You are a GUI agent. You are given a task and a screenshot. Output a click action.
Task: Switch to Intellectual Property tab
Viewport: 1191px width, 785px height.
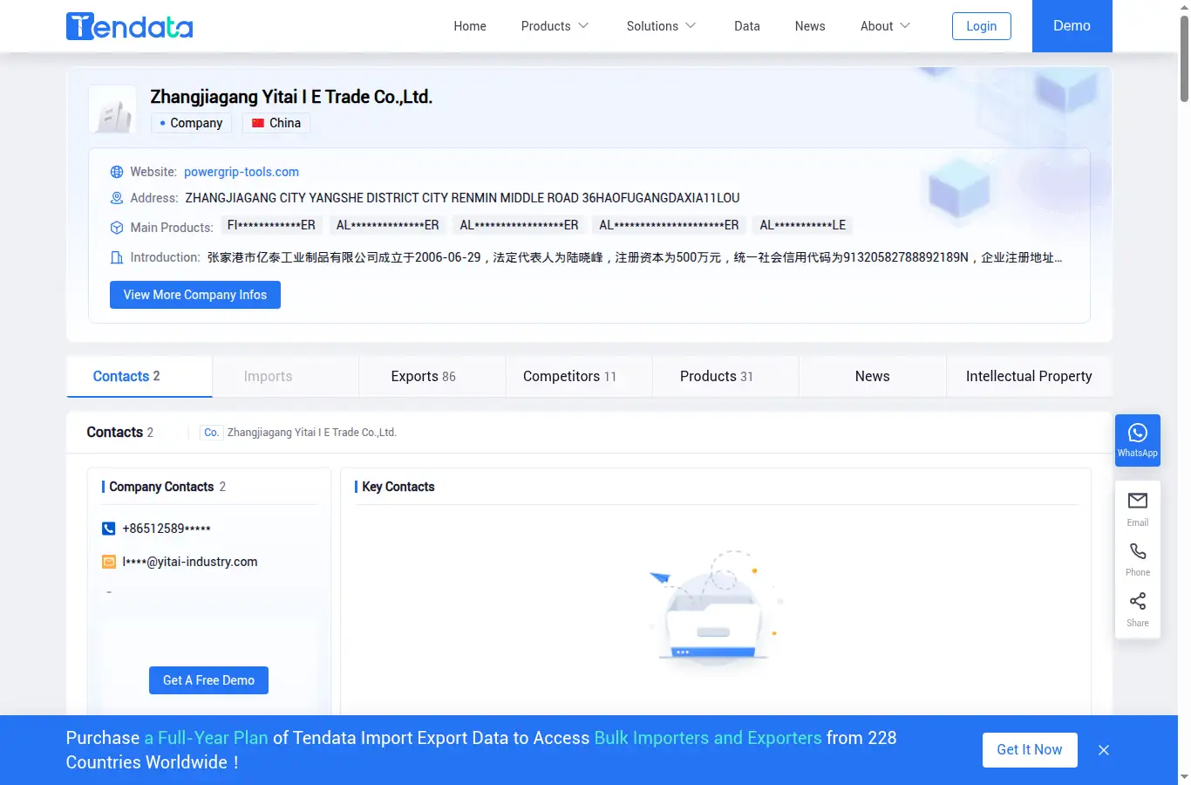(x=1029, y=376)
